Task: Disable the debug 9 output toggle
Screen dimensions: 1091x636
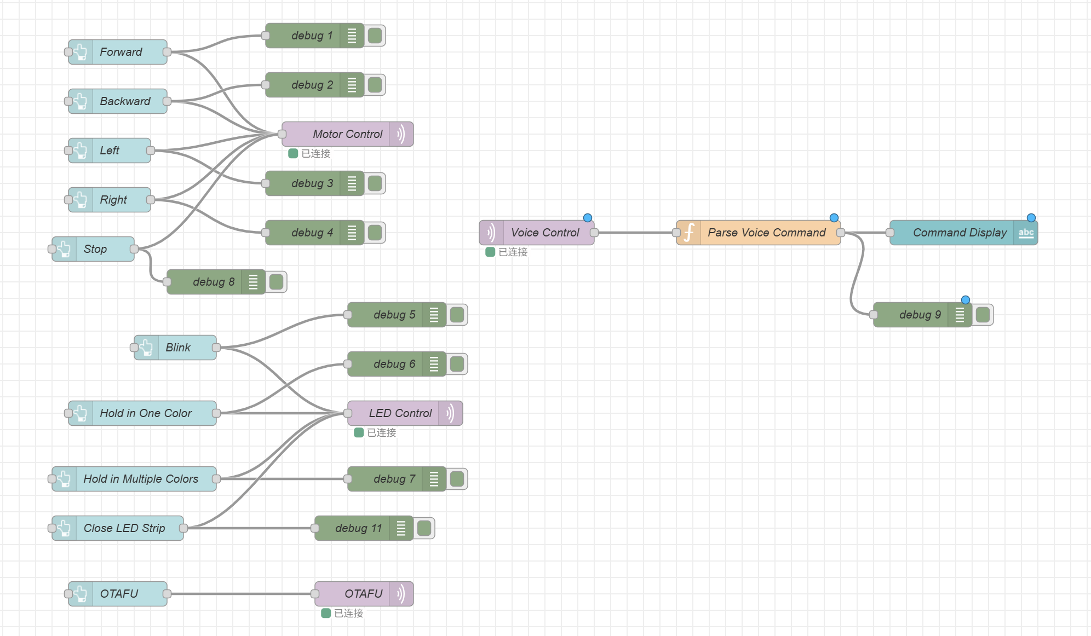Action: tap(982, 315)
